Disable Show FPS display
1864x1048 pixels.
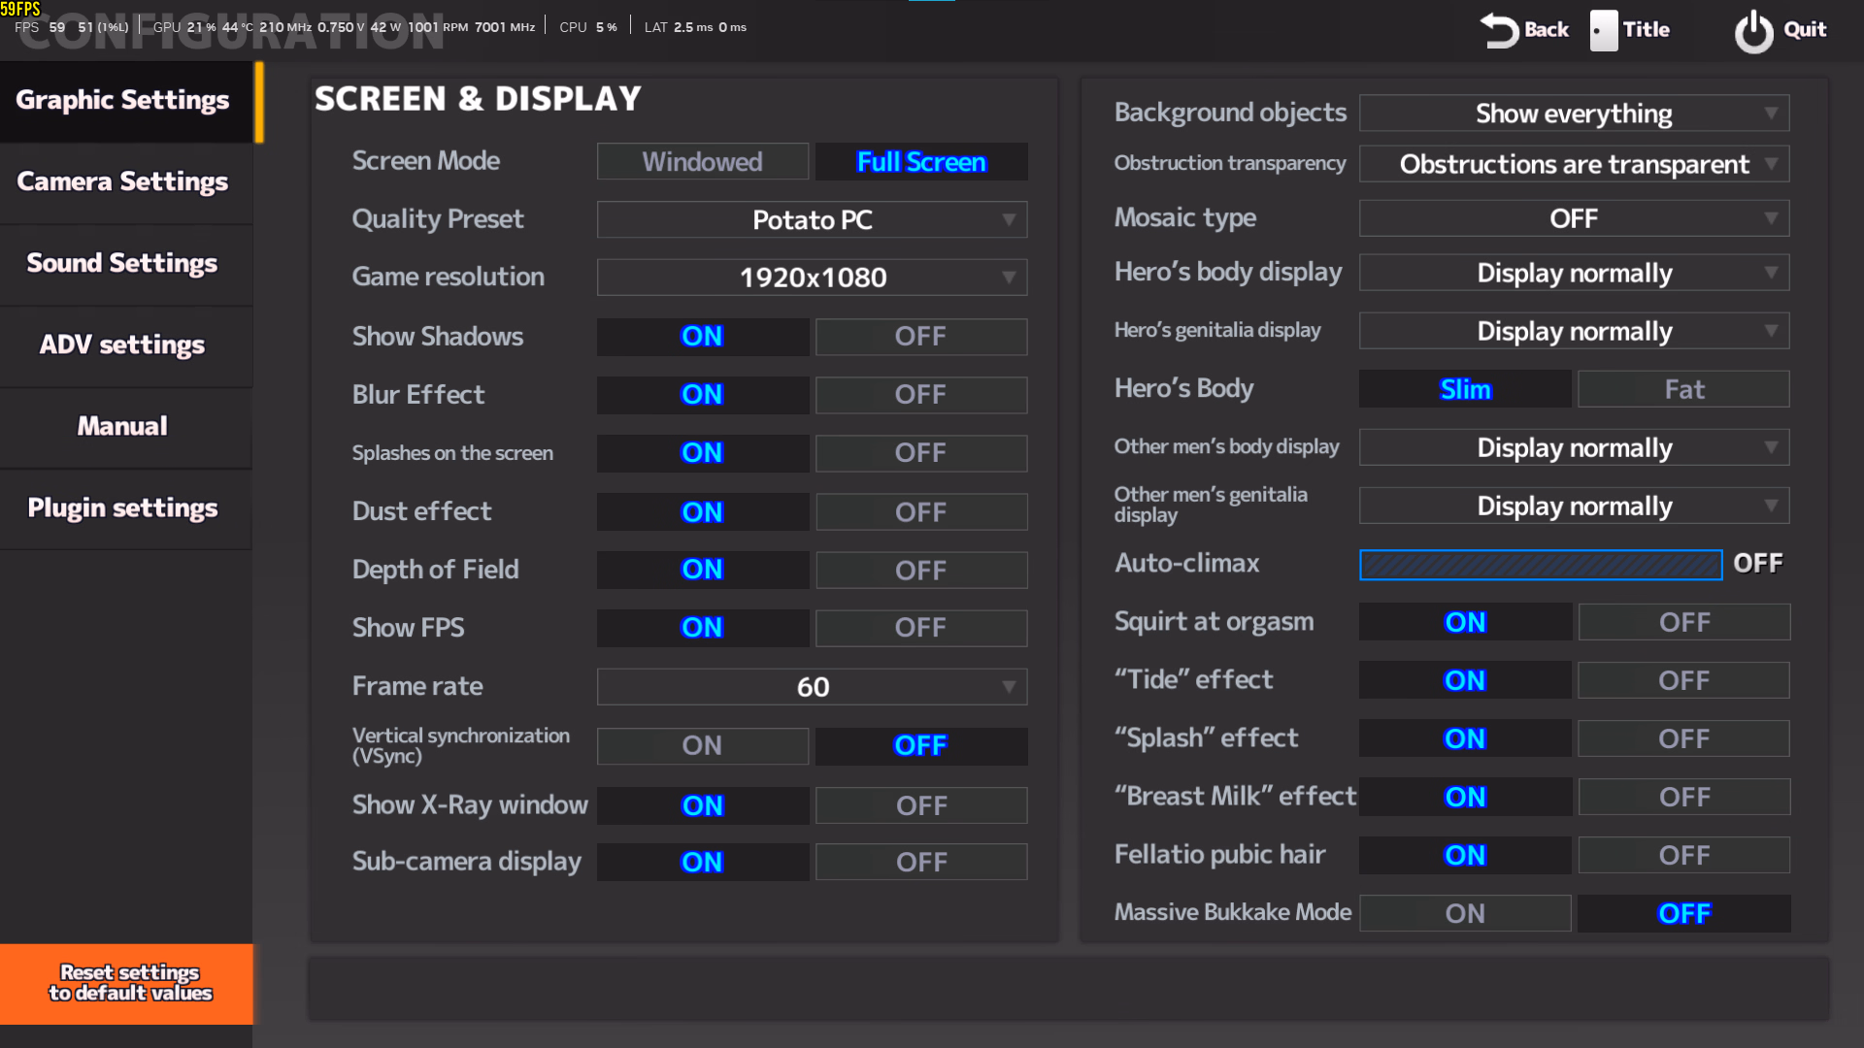click(x=920, y=628)
